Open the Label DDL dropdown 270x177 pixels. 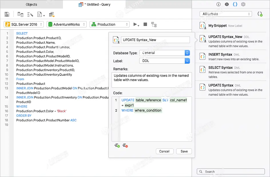[x=164, y=61]
